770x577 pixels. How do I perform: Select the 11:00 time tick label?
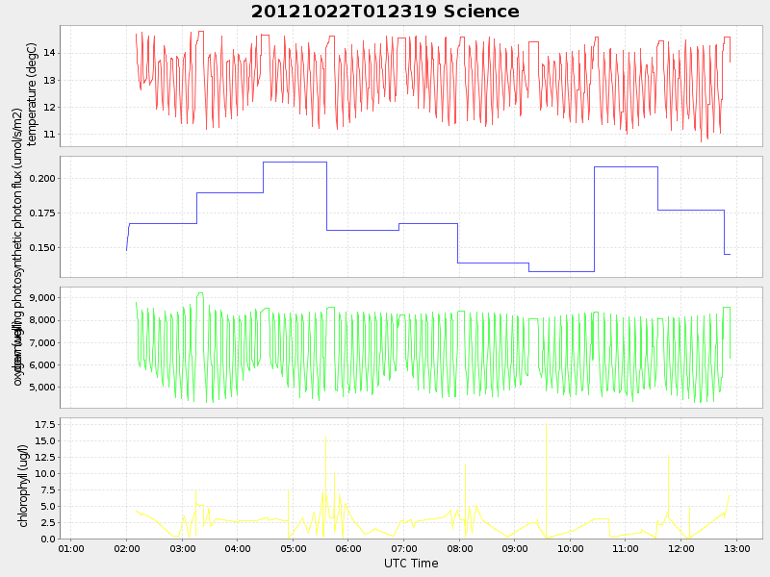[625, 548]
